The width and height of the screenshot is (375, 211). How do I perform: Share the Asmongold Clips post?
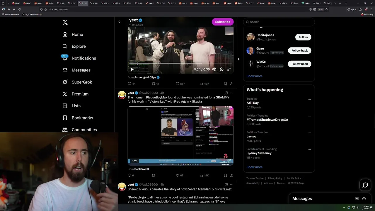click(x=232, y=84)
